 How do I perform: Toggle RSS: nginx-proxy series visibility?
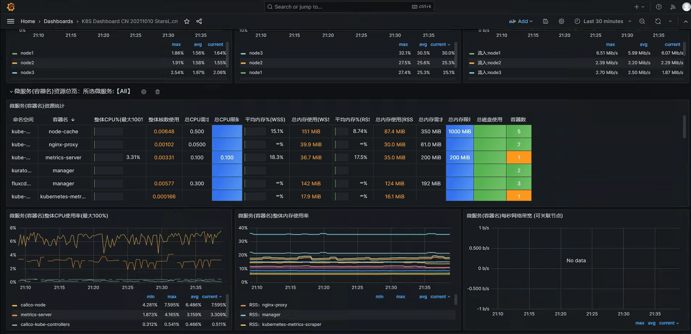click(x=268, y=305)
